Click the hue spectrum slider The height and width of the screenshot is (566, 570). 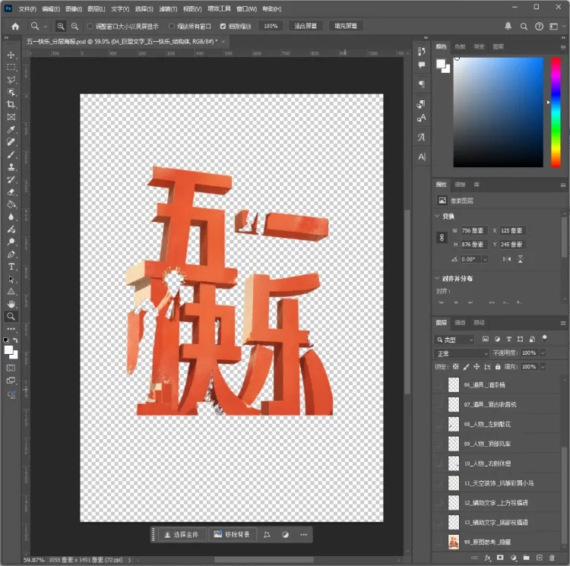[x=556, y=112]
